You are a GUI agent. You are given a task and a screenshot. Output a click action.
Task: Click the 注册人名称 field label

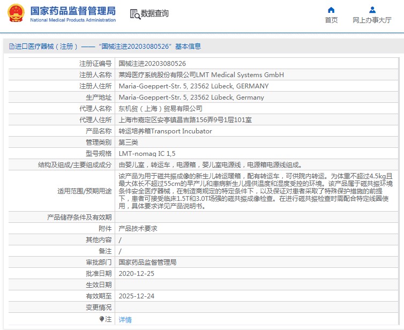(x=95, y=74)
